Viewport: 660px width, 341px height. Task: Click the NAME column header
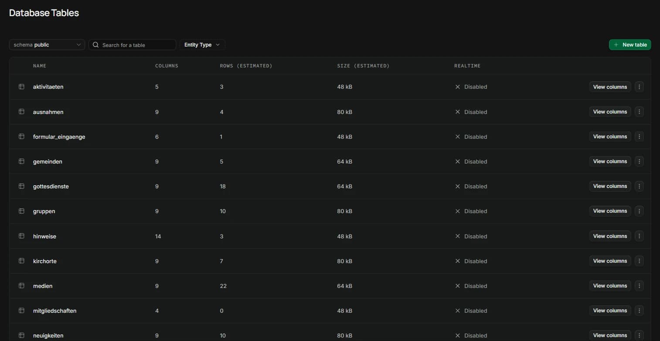coord(40,66)
